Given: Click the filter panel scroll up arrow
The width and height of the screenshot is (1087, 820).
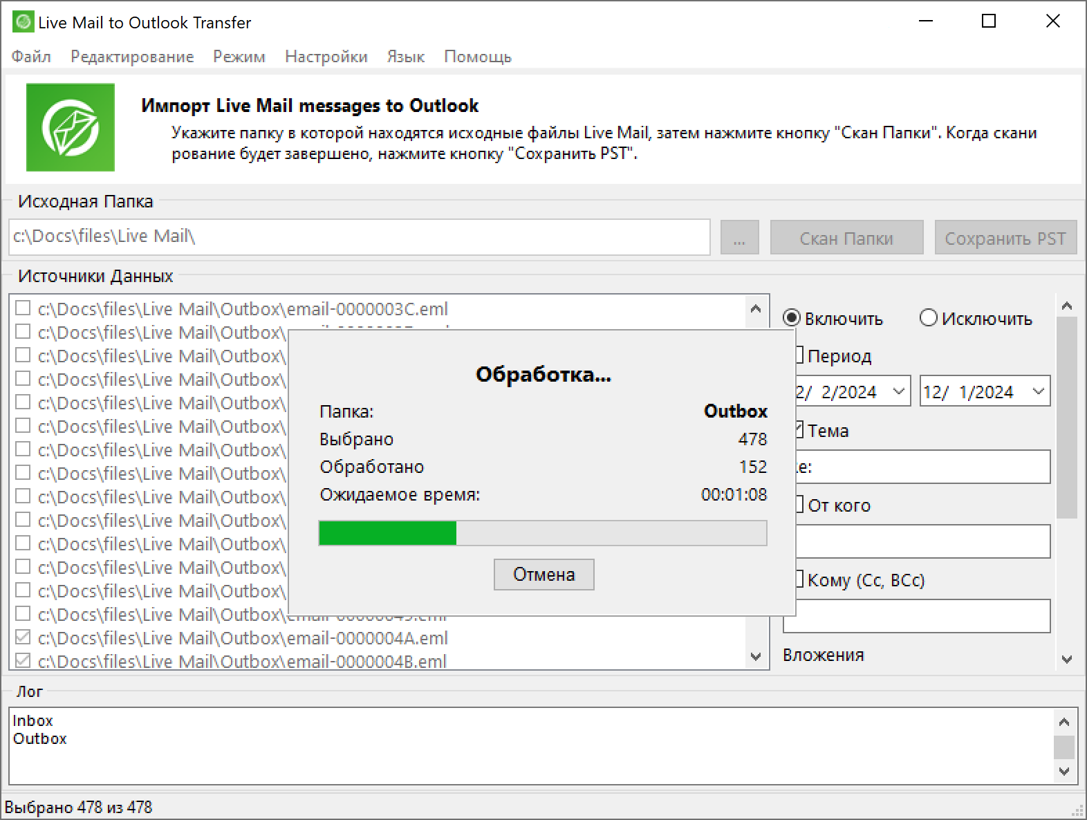Looking at the screenshot, I should [x=1067, y=306].
